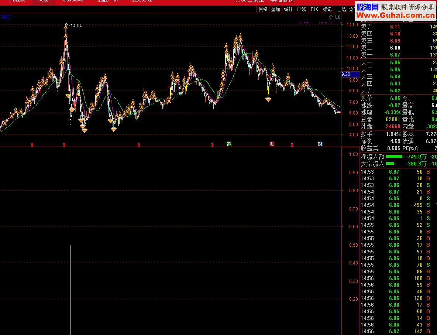Click the 14.00 price axis label

tap(352, 25)
